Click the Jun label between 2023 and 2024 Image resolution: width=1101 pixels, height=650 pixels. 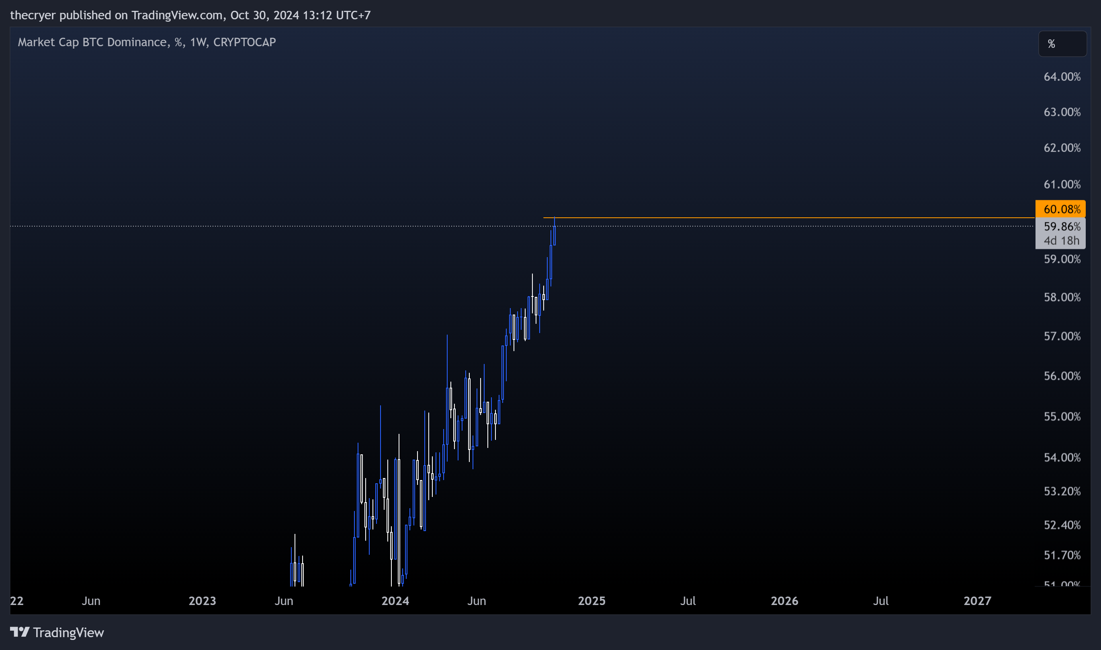click(284, 601)
